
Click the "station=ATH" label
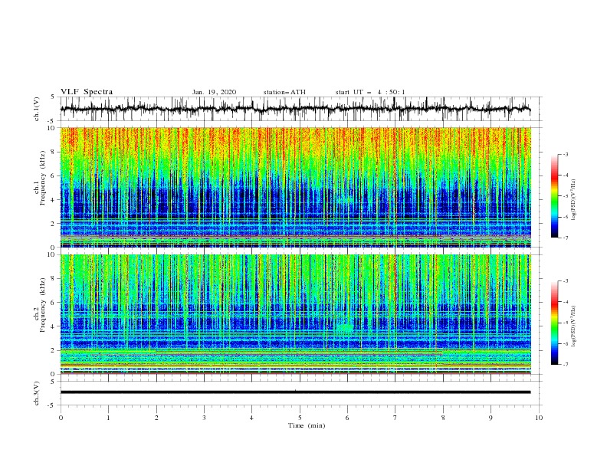284,92
